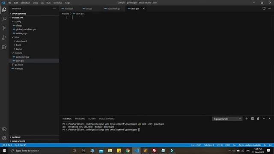This screenshot has width=274, height=154.
Task: Open the Source Control view
Action: click(x=4, y=28)
